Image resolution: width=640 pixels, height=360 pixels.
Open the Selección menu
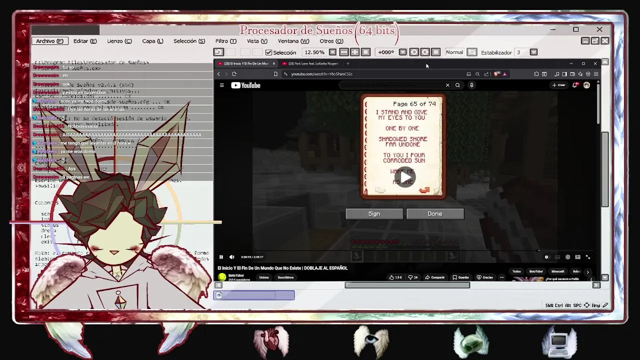pos(189,41)
